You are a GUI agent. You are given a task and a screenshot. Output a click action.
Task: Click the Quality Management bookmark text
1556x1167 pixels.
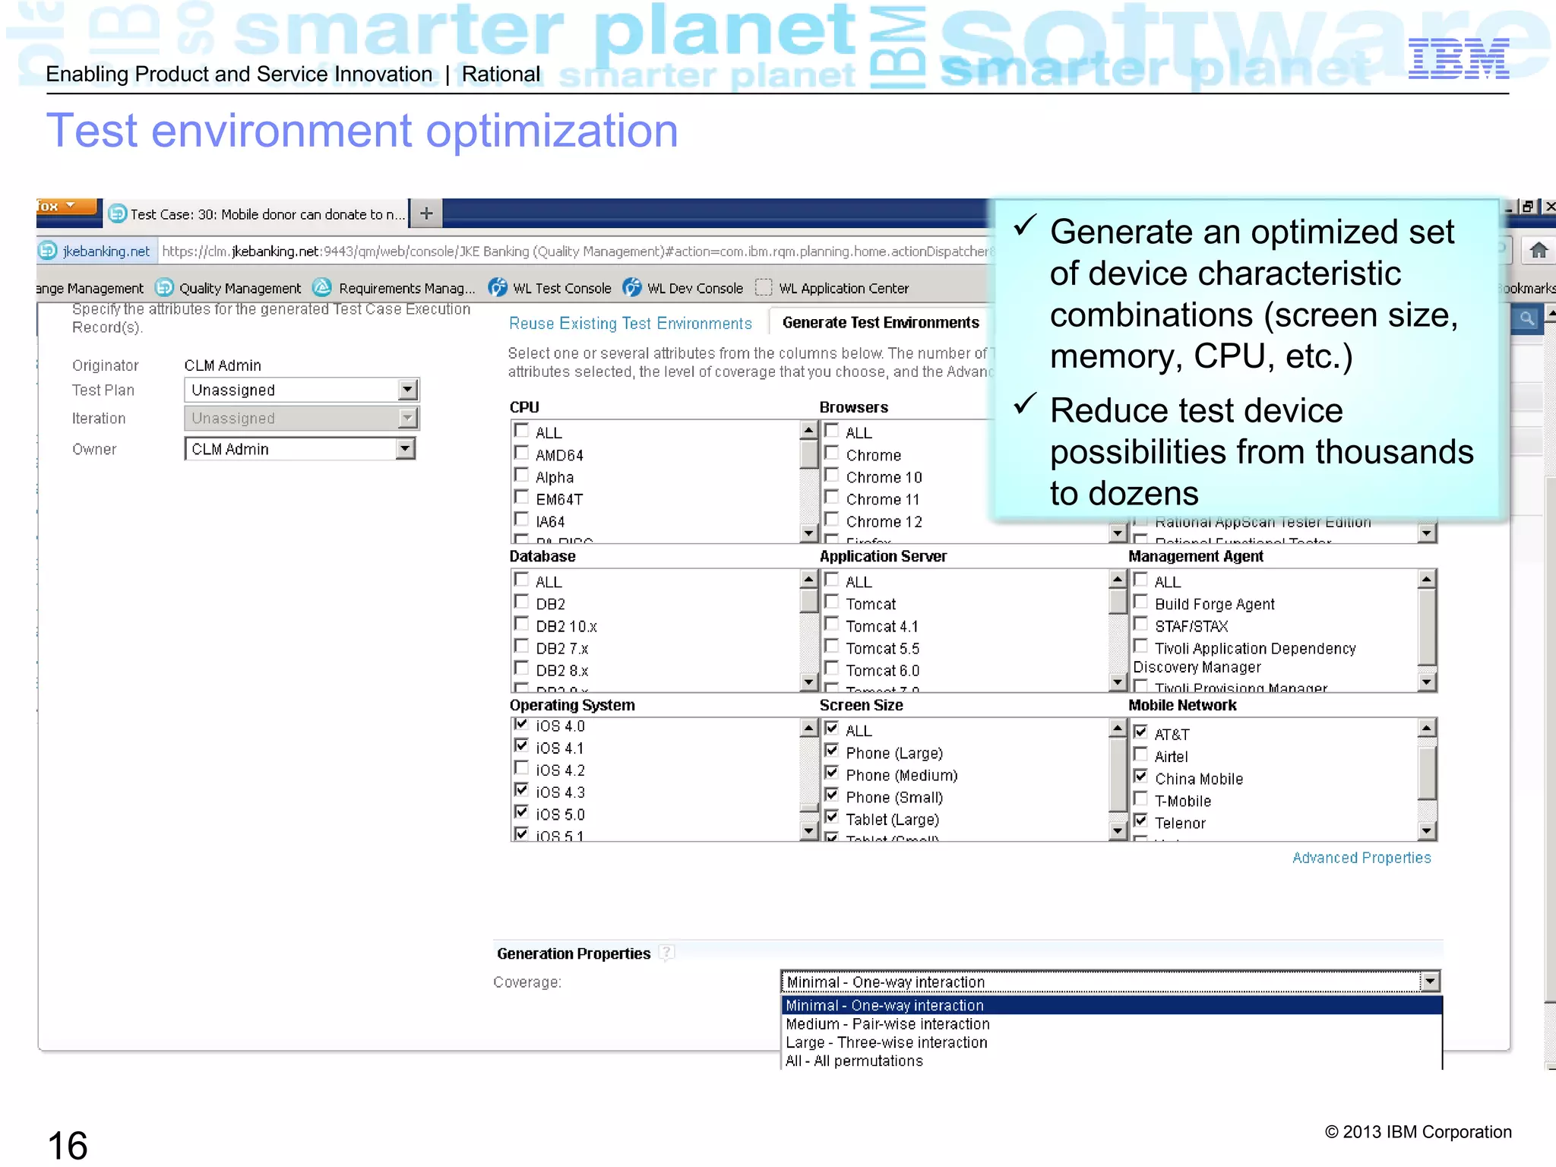240,288
